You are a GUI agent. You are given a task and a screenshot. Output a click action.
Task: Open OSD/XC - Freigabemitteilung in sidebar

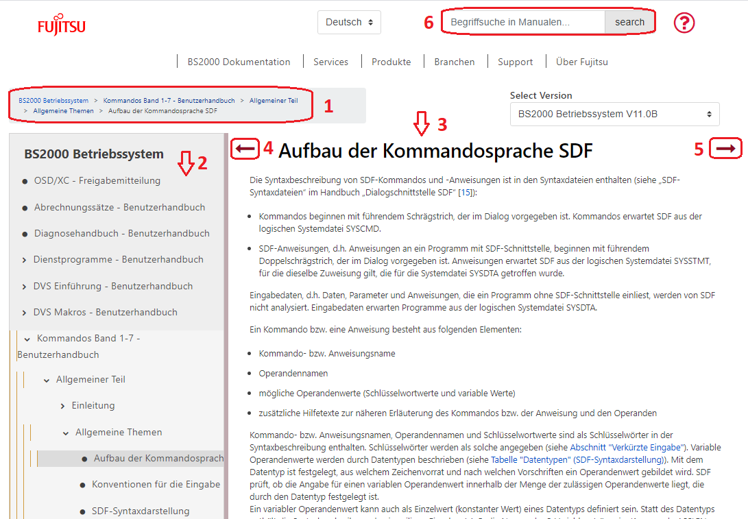[97, 181]
